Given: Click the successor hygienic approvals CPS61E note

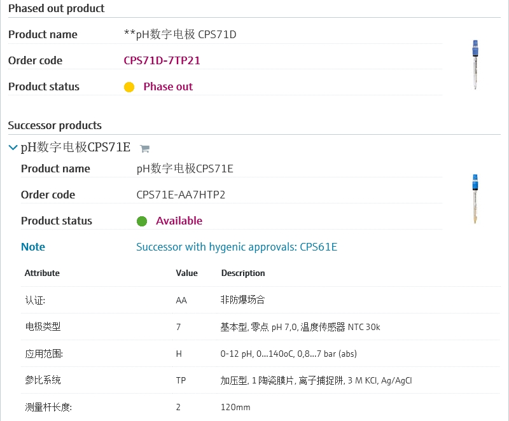Looking at the screenshot, I should [237, 247].
